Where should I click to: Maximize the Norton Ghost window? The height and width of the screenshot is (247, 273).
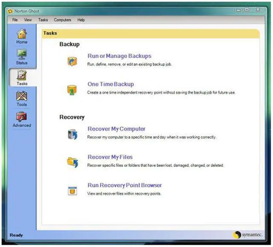(x=247, y=10)
